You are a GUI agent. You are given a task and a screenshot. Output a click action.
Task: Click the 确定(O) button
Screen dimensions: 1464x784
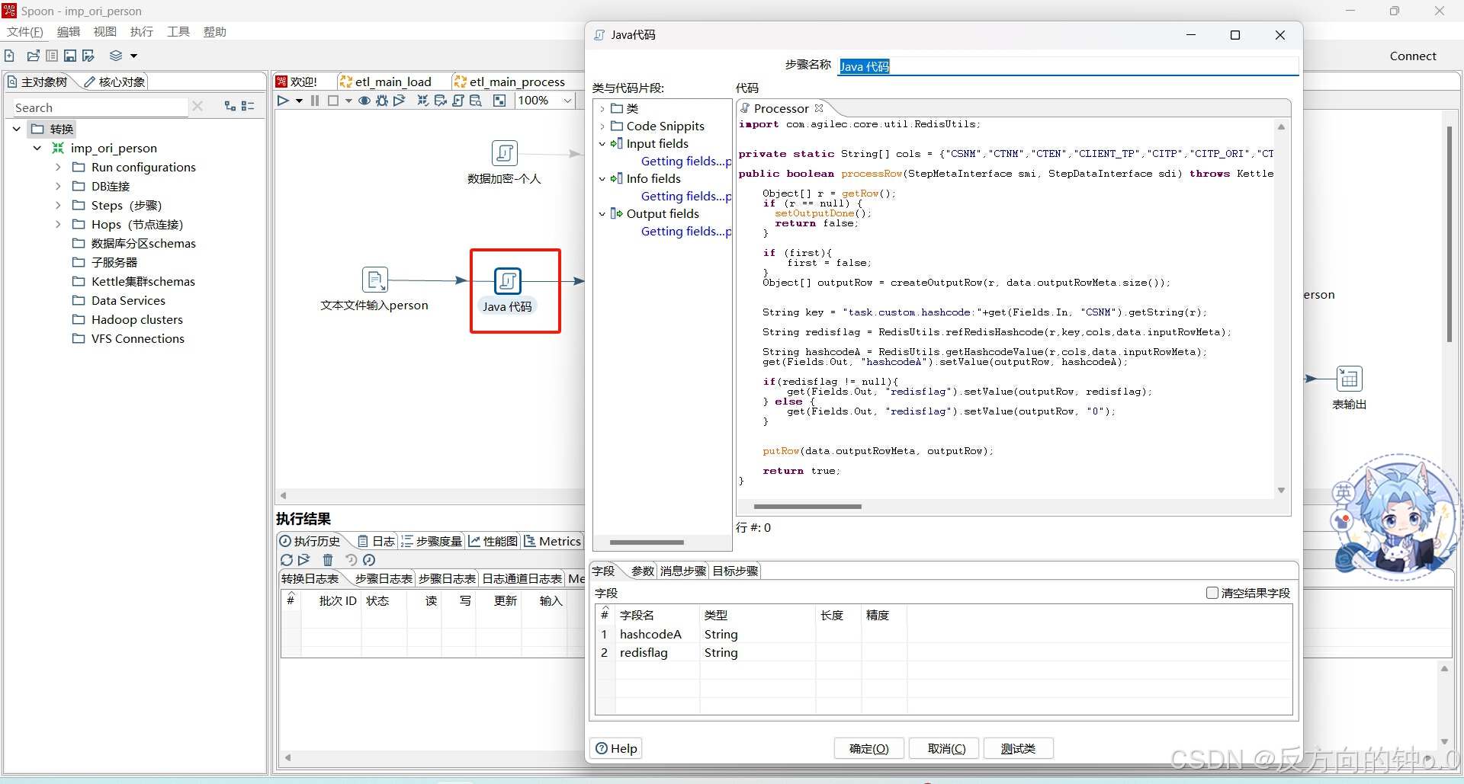pyautogui.click(x=868, y=748)
